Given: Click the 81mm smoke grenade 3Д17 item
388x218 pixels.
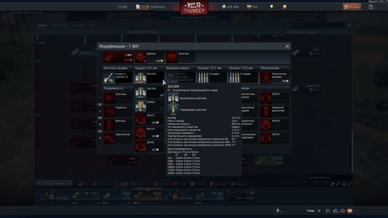Looking at the screenshot, I should pos(181,78).
